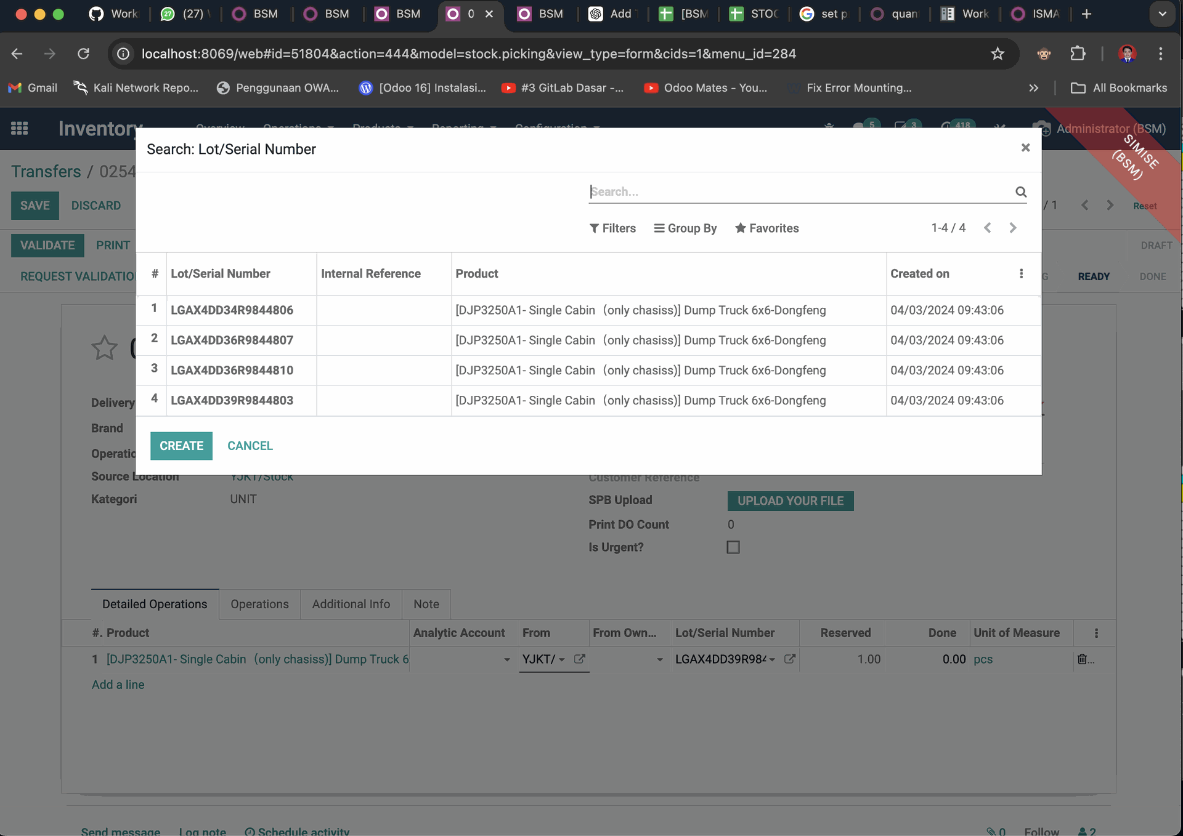This screenshot has height=836, width=1183.
Task: Open optional columns menu in dialog table
Action: coord(1021,273)
